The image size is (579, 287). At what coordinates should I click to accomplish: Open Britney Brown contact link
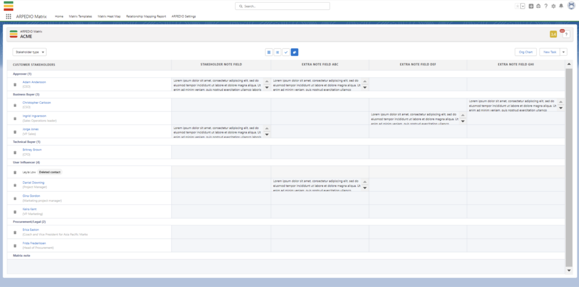tap(32, 150)
